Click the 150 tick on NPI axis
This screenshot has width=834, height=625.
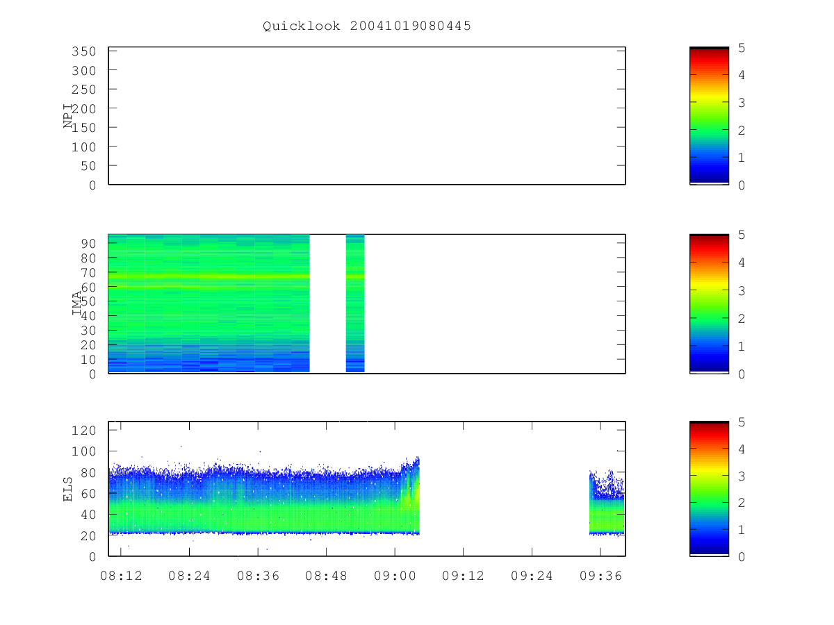pyautogui.click(x=85, y=128)
